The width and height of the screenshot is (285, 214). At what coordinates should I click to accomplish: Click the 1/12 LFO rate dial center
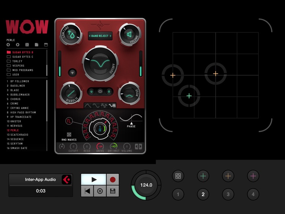(100, 128)
